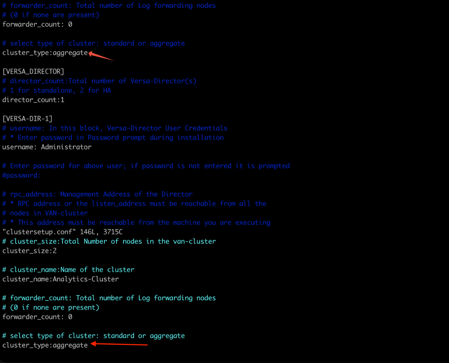Click the comment '# 1 for standalone, 2 for HA'
449x363 pixels.
pyautogui.click(x=57, y=90)
